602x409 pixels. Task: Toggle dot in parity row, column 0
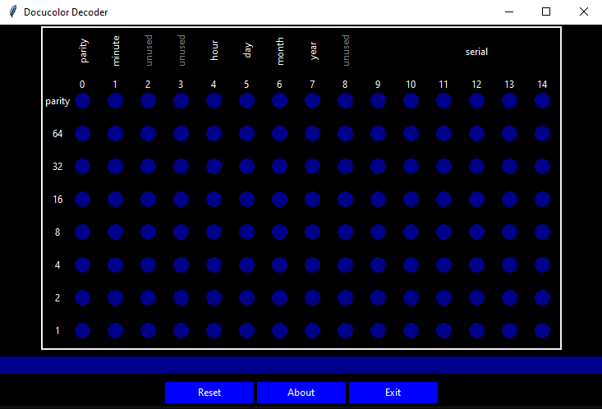83,101
